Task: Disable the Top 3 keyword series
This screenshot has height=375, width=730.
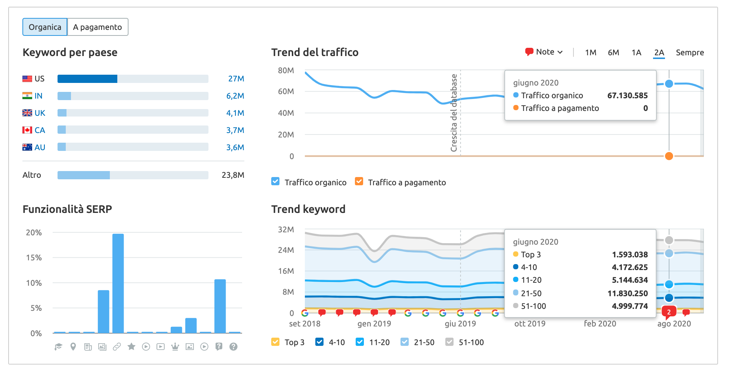Action: (x=276, y=342)
